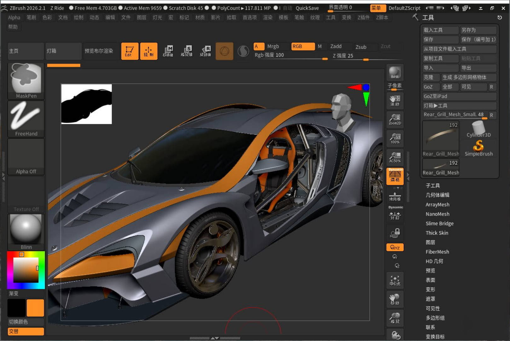Click QuickSave in the title bar
Screen dimensions: 510x341
tap(307, 8)
